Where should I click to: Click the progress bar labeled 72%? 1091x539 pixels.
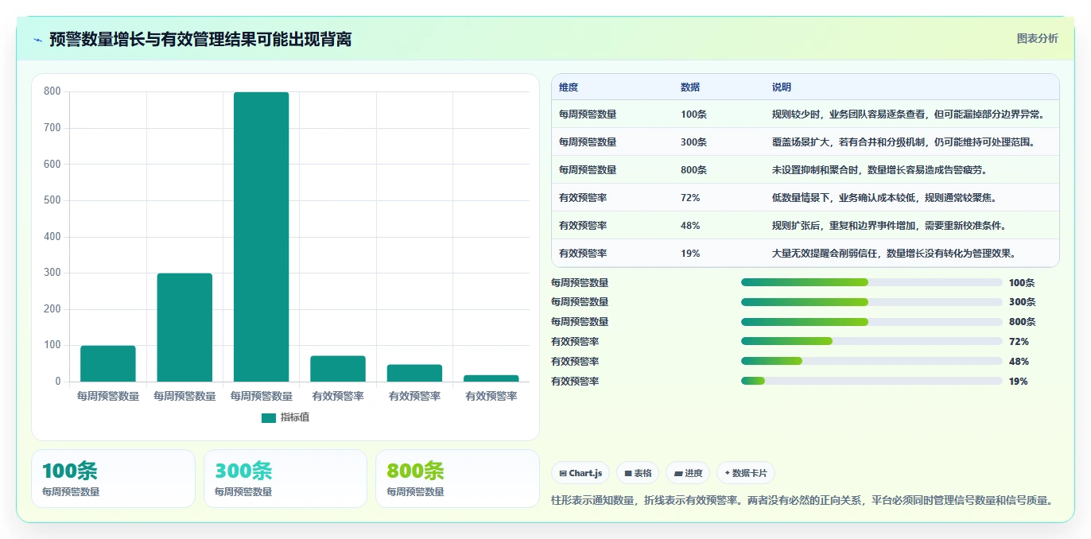872,341
